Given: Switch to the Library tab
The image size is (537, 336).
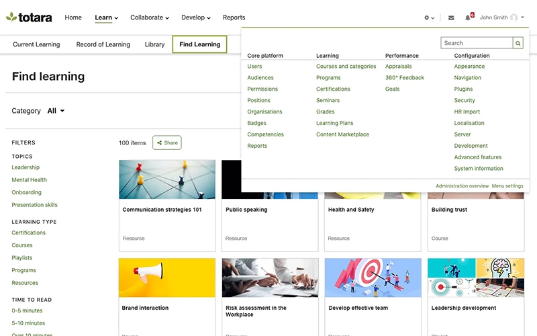Looking at the screenshot, I should (154, 44).
